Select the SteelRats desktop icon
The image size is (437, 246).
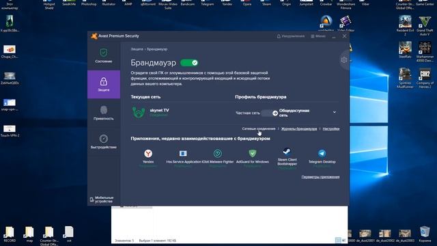[x=405, y=50]
